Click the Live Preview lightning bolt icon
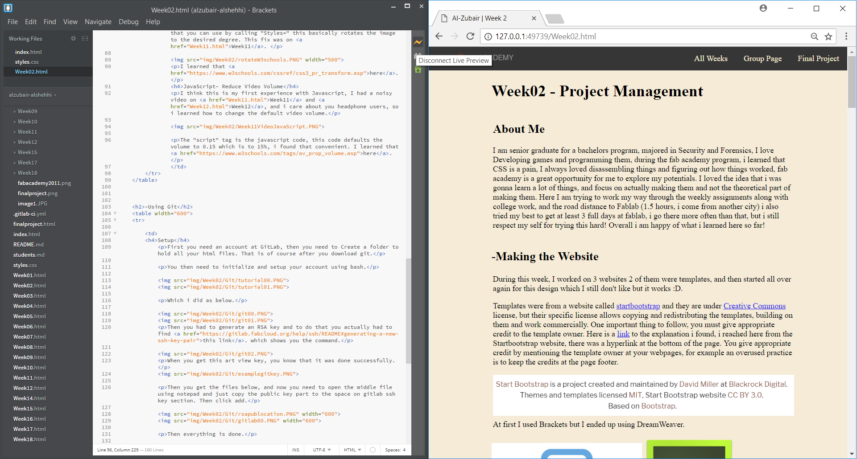 (x=418, y=42)
